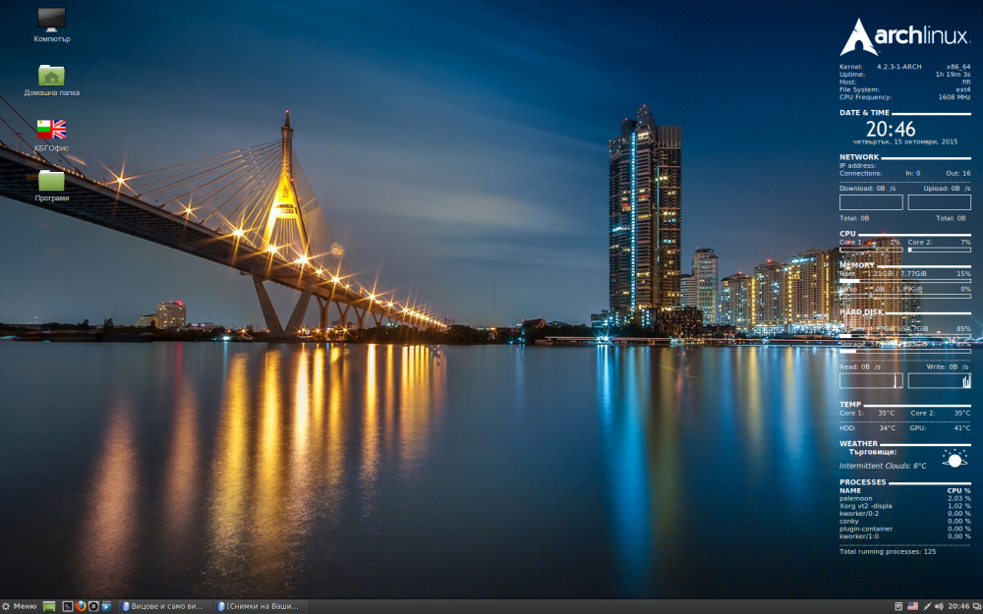Viewport: 983px width, 614px height.
Task: Click the 'Intermittent Clouds: 8°C' weather text
Action: click(x=883, y=466)
